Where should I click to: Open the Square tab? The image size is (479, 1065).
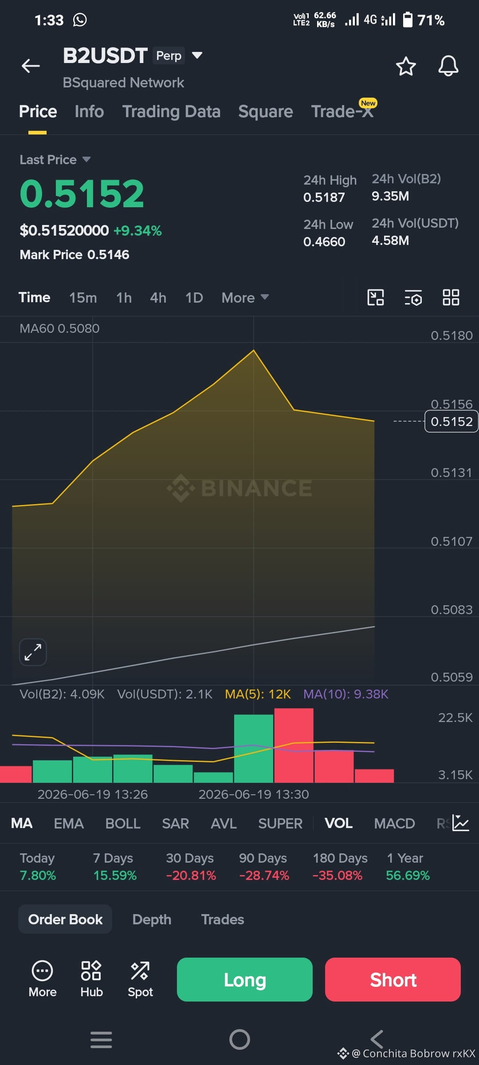(x=265, y=111)
